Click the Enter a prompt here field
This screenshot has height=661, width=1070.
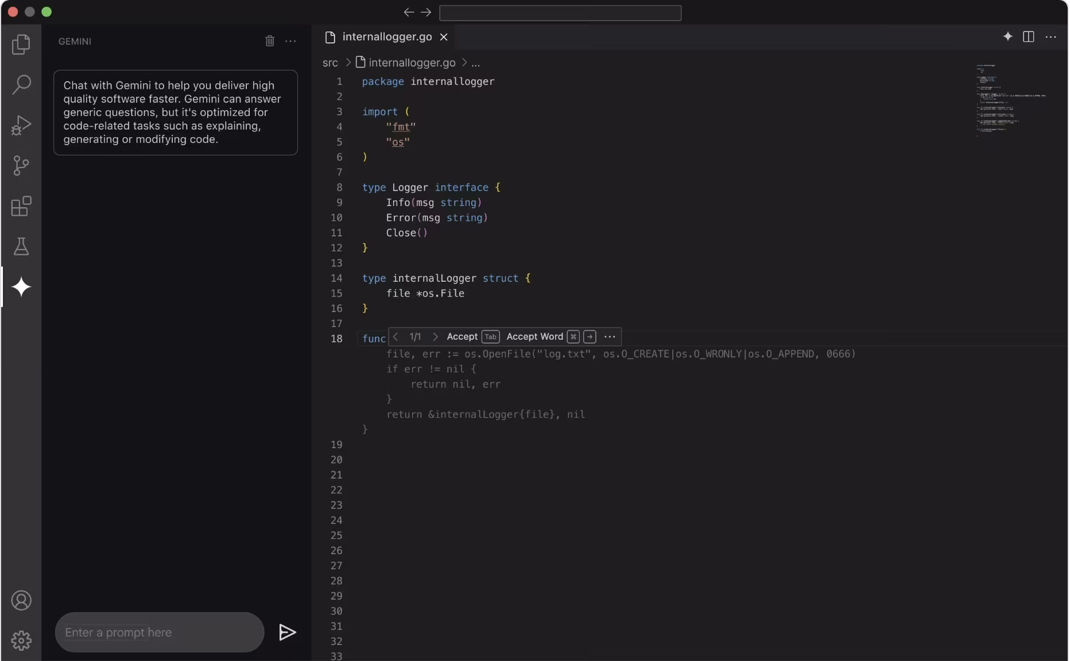[x=160, y=632]
